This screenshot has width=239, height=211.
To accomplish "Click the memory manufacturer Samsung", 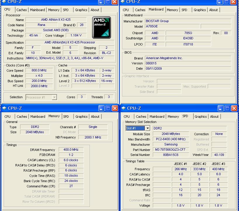I will coord(171,145).
